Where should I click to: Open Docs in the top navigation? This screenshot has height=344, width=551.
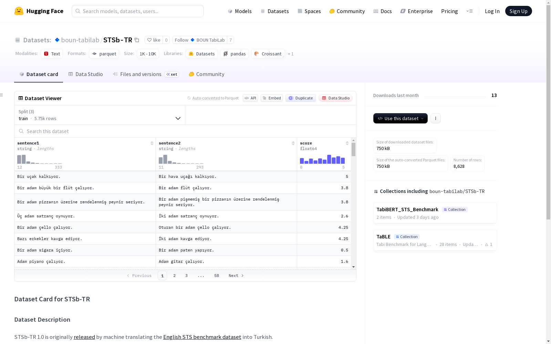click(383, 11)
